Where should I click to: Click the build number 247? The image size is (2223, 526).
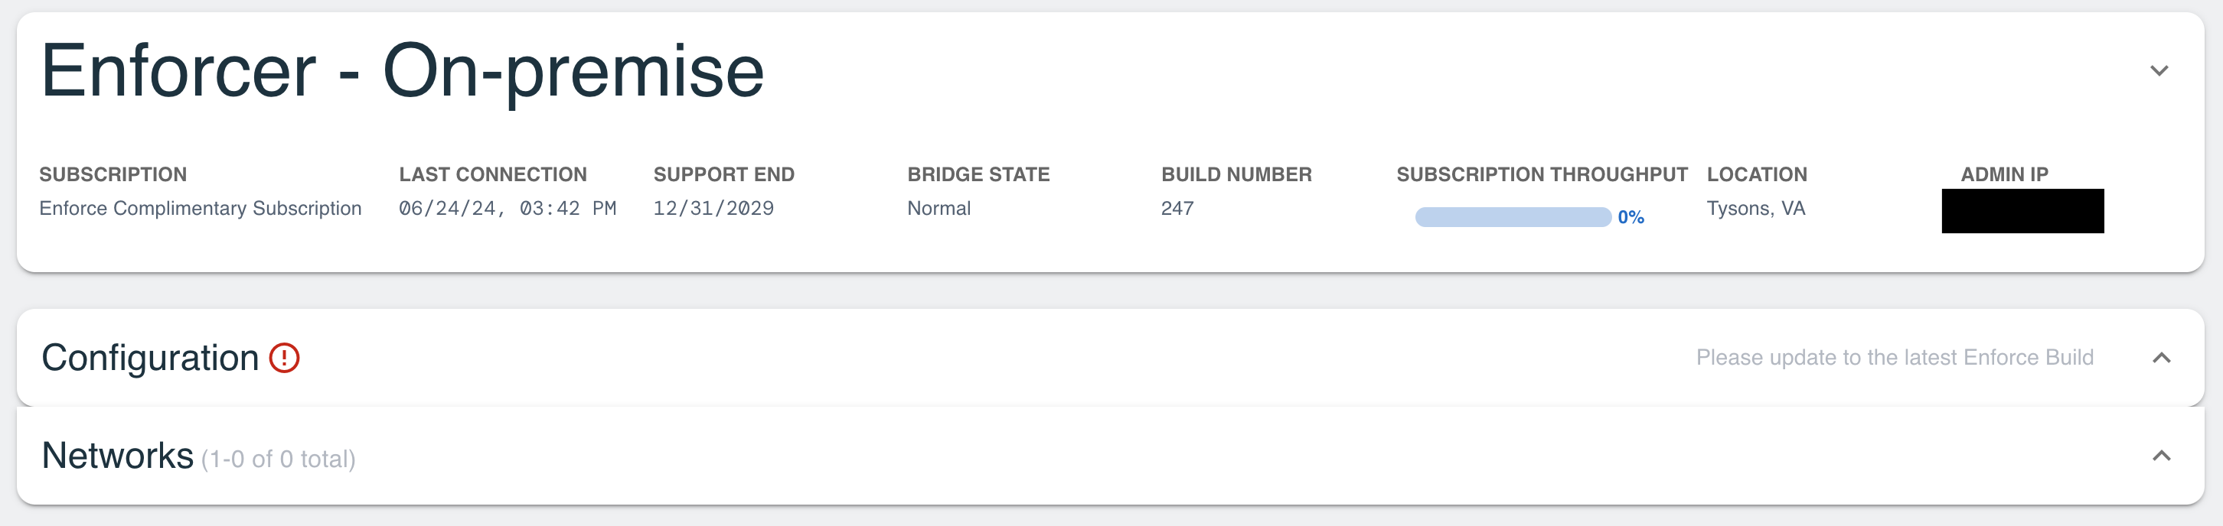1177,209
